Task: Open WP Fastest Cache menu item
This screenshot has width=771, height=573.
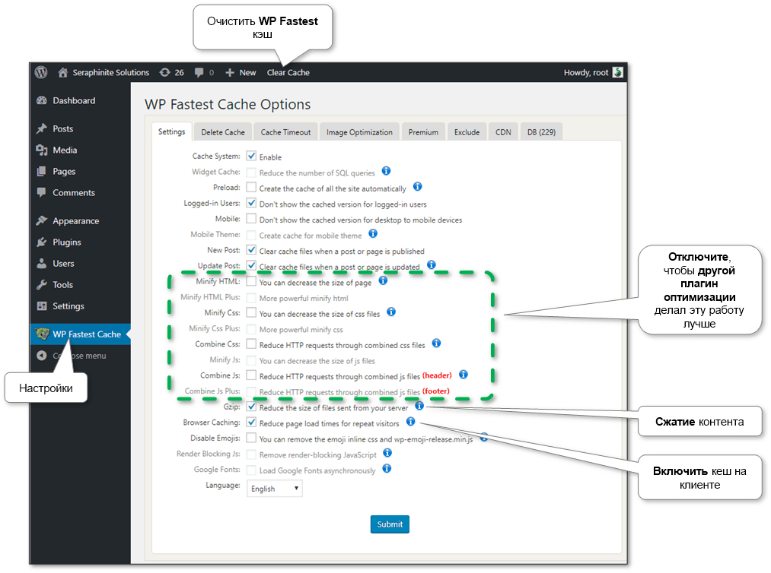Action: coord(81,334)
